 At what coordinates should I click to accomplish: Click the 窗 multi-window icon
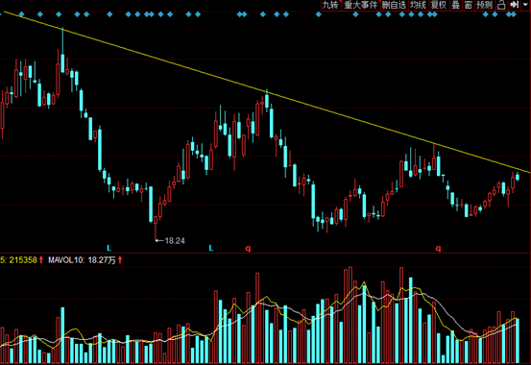[469, 5]
